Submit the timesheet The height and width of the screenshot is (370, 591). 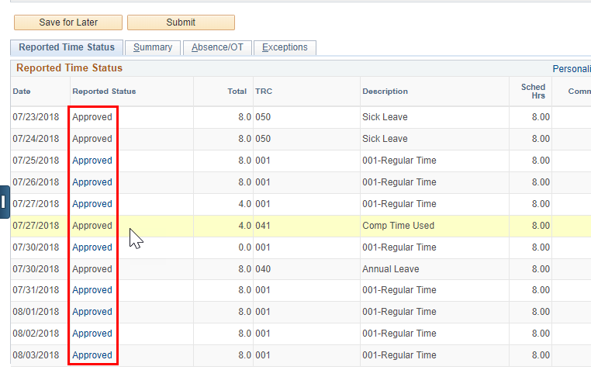point(181,22)
